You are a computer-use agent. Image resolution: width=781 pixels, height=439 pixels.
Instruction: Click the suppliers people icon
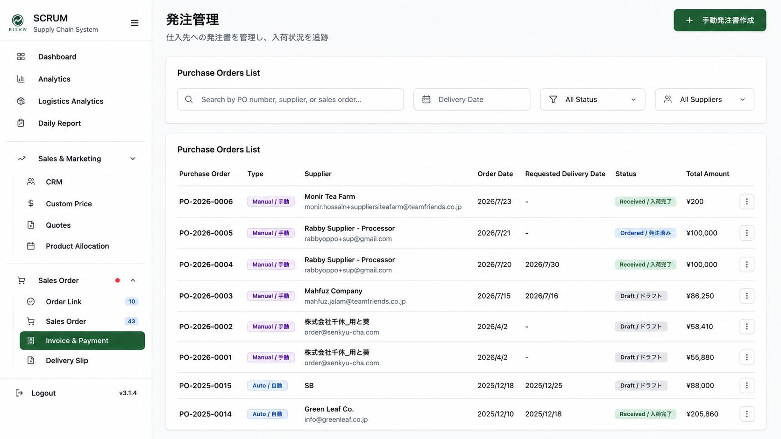pyautogui.click(x=668, y=99)
